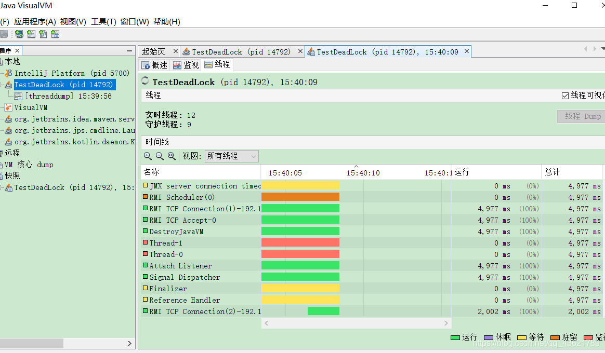Select the Reference Handler thread row

pyautogui.click(x=372, y=300)
